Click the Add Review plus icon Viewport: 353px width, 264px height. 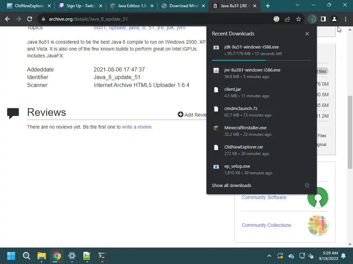coord(180,114)
